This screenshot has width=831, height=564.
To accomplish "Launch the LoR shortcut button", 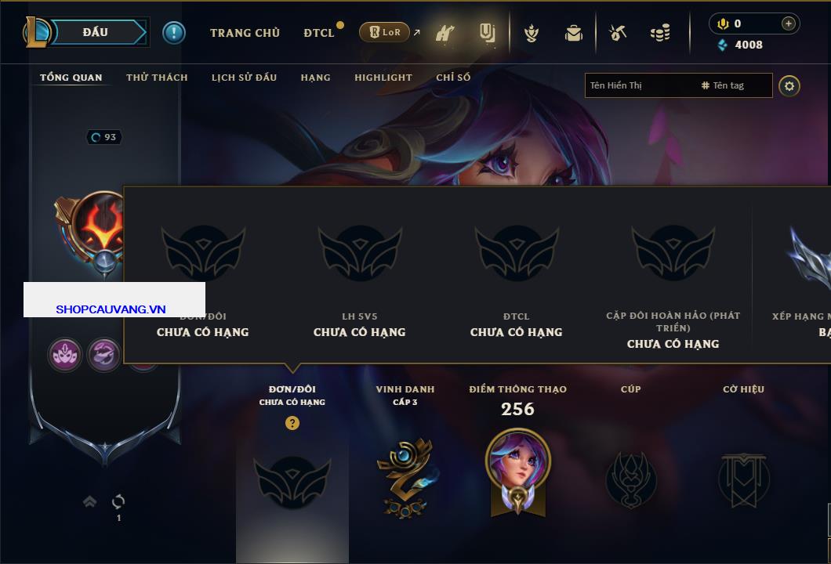I will pyautogui.click(x=385, y=32).
